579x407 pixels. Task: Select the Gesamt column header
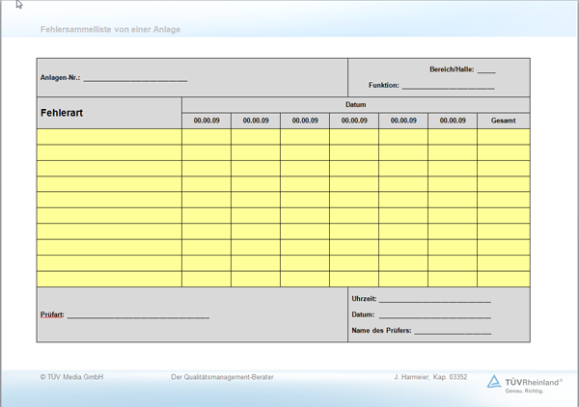point(503,121)
